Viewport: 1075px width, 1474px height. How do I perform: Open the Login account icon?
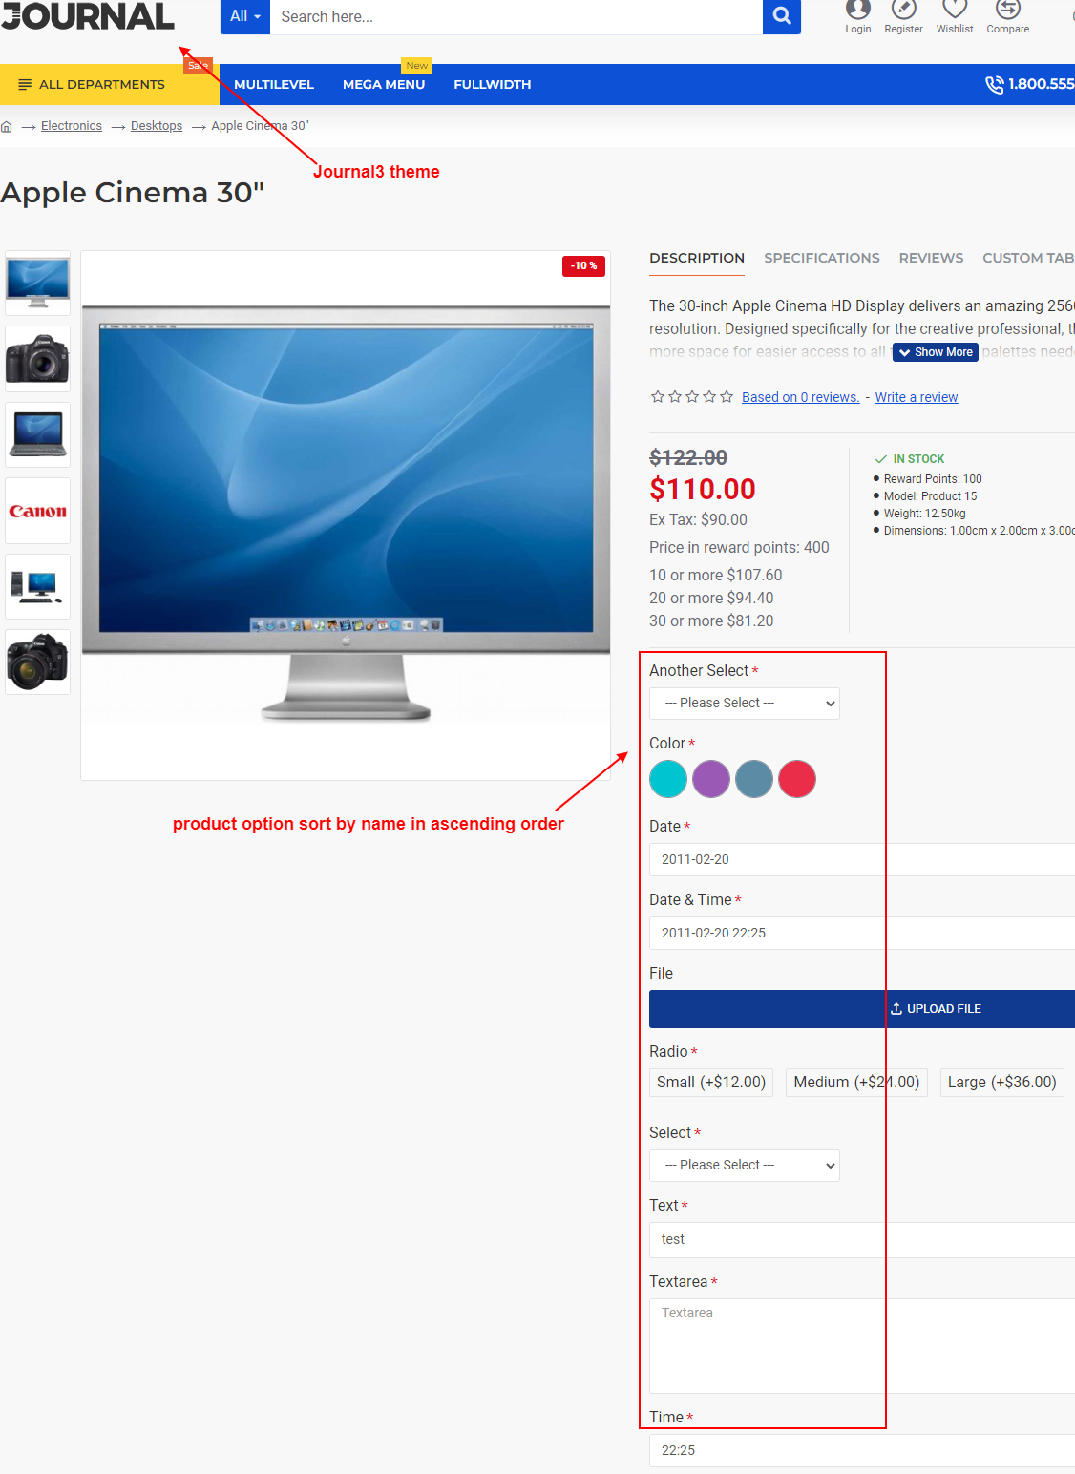pos(858,10)
